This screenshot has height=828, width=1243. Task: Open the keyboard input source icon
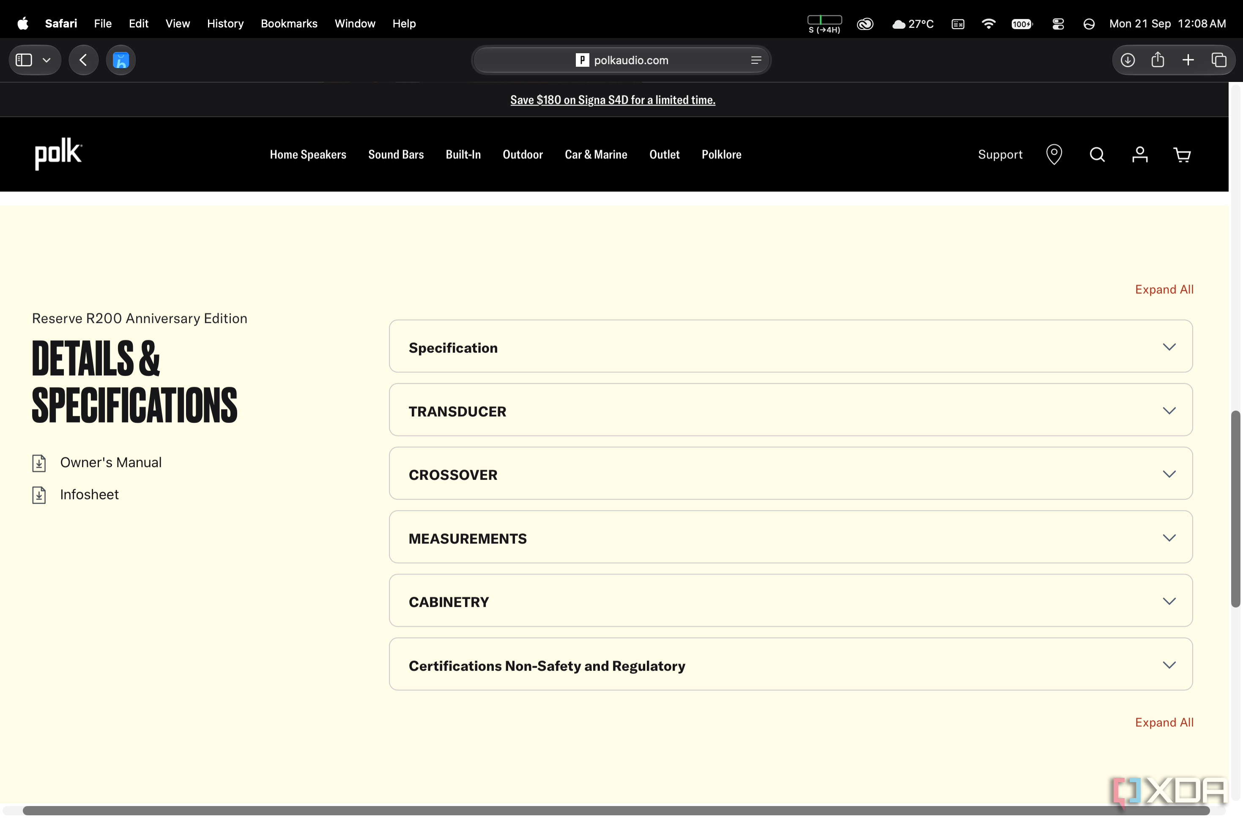pyautogui.click(x=958, y=24)
